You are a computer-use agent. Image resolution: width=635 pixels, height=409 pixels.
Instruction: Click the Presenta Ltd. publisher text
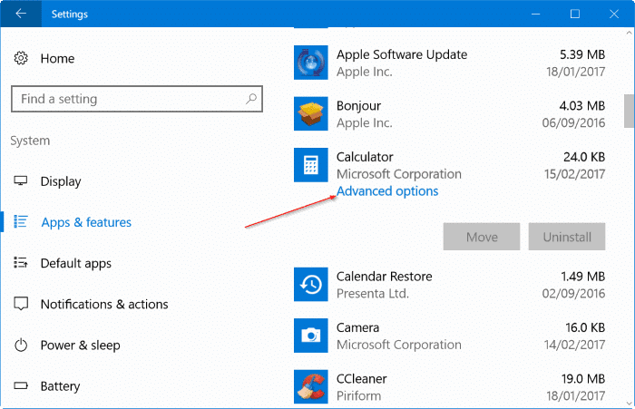coord(373,293)
